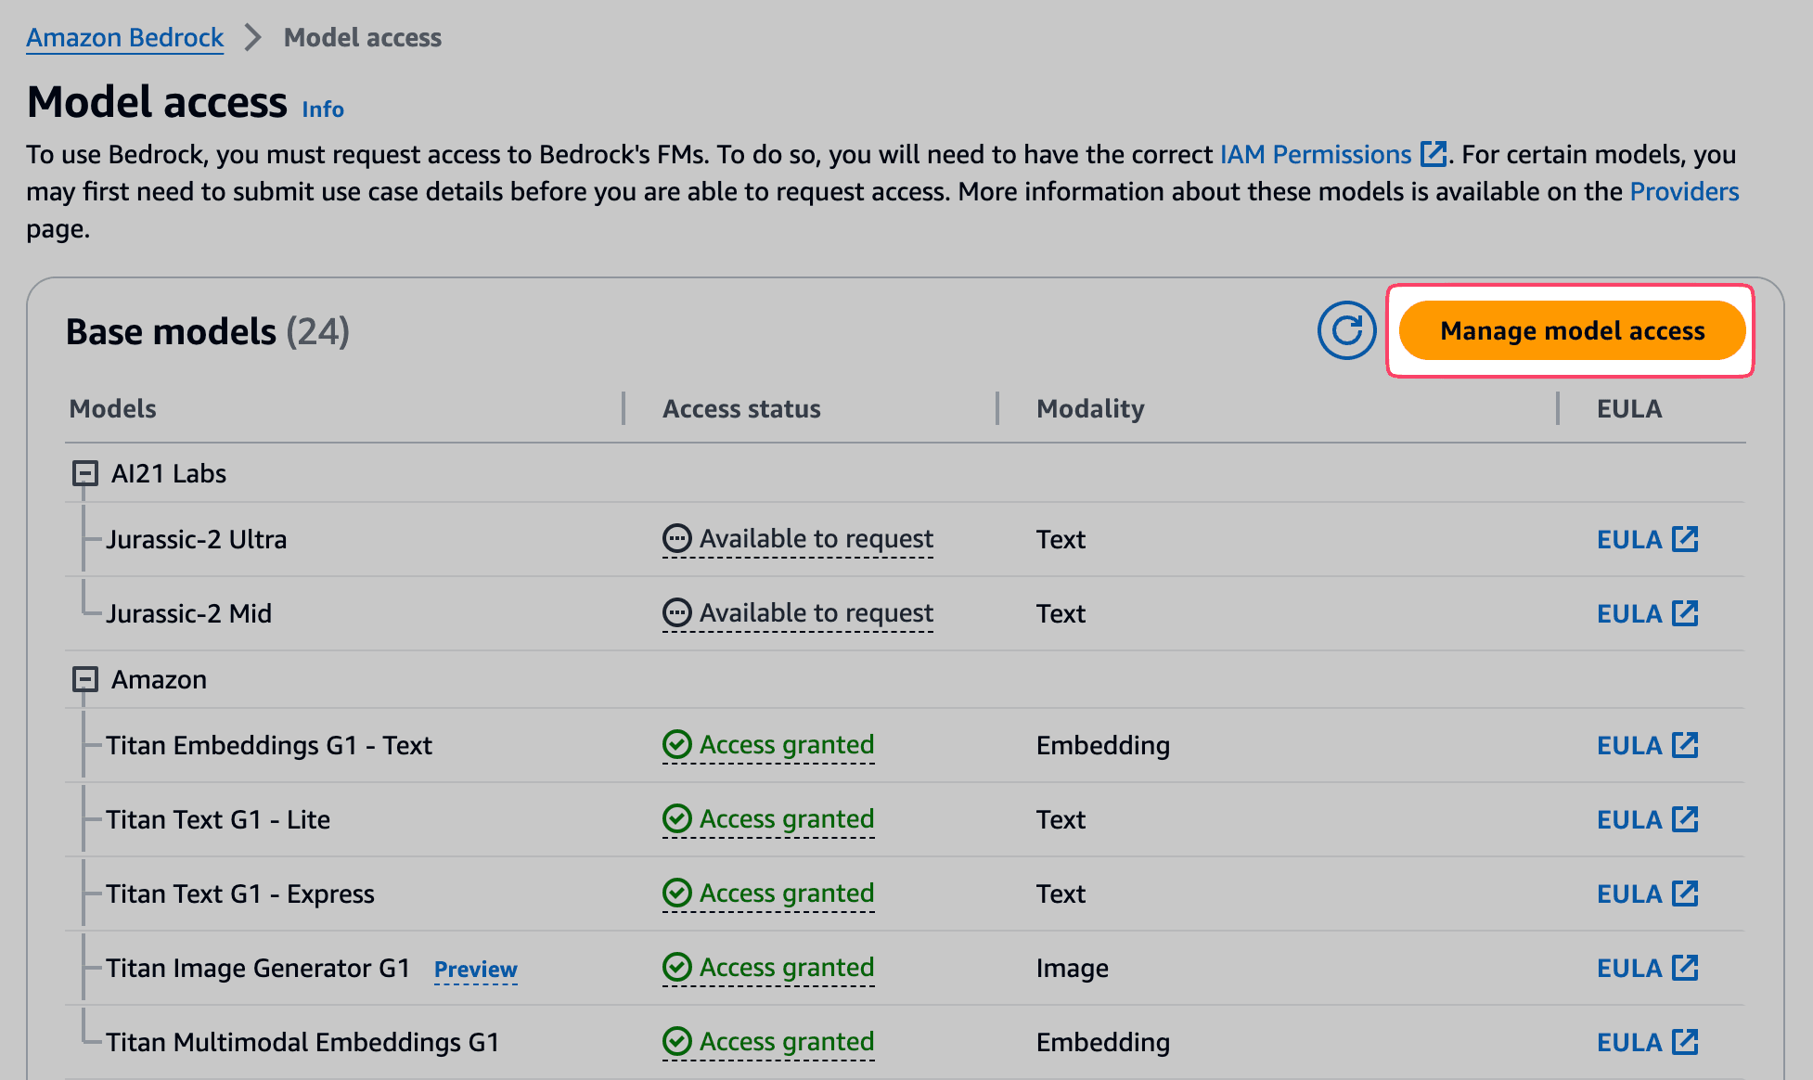Image resolution: width=1813 pixels, height=1080 pixels.
Task: Click 'Available to request' status for Jurassic-2 Mid
Action: 798,613
